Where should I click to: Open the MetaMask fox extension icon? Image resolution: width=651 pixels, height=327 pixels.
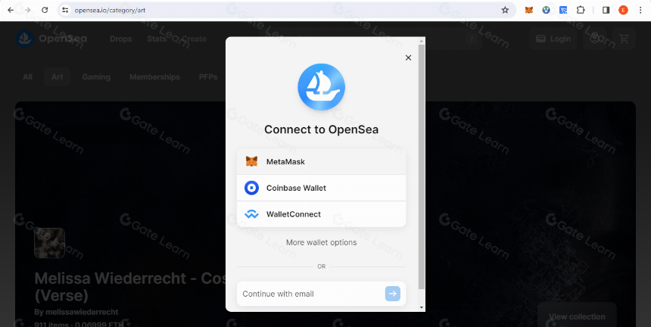pyautogui.click(x=529, y=10)
